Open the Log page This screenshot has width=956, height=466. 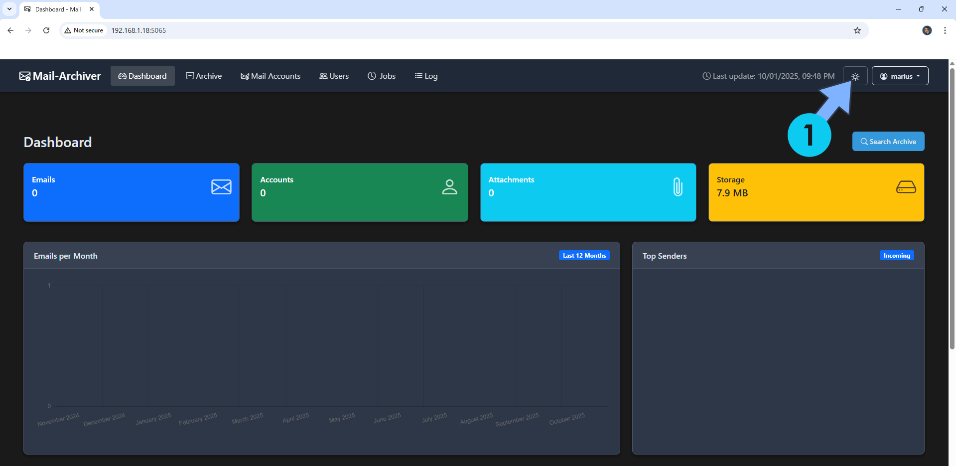pyautogui.click(x=426, y=76)
